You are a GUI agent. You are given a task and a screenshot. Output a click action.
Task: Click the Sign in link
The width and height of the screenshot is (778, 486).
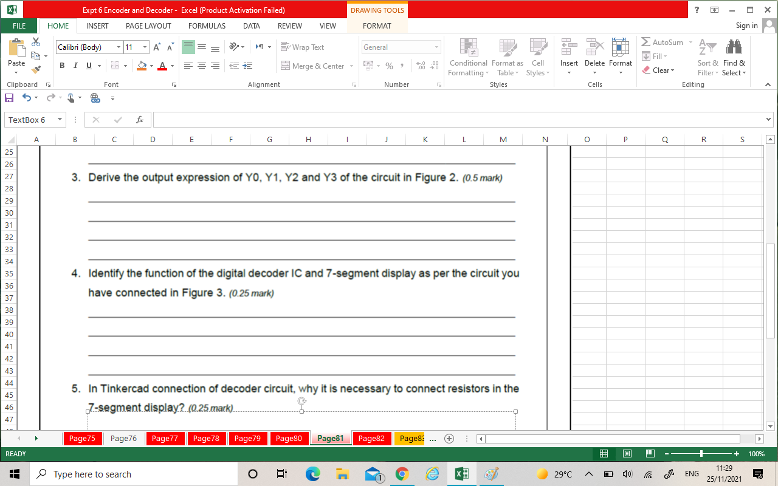(x=746, y=26)
